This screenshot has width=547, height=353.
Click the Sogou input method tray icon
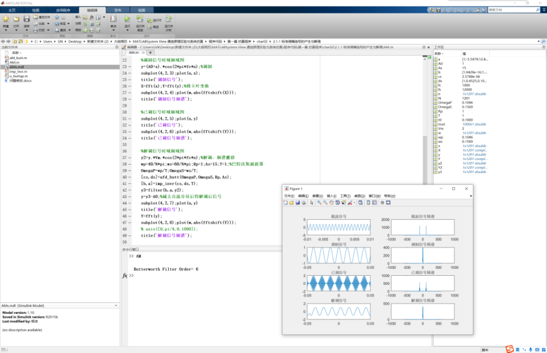coord(510,349)
